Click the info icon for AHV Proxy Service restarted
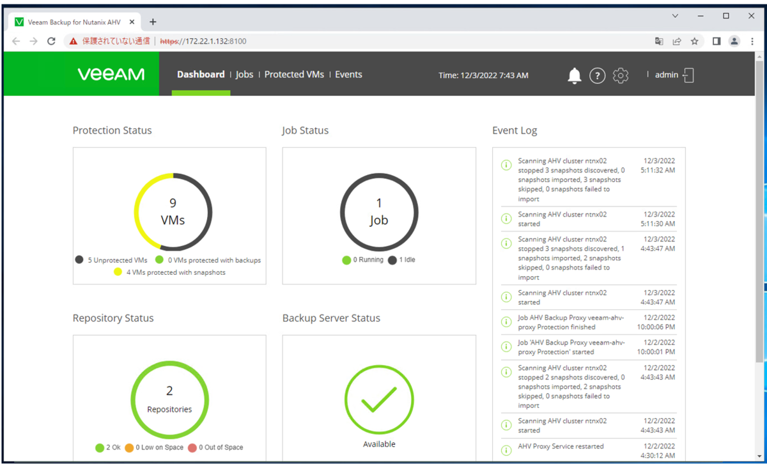This screenshot has height=464, width=767. click(506, 451)
